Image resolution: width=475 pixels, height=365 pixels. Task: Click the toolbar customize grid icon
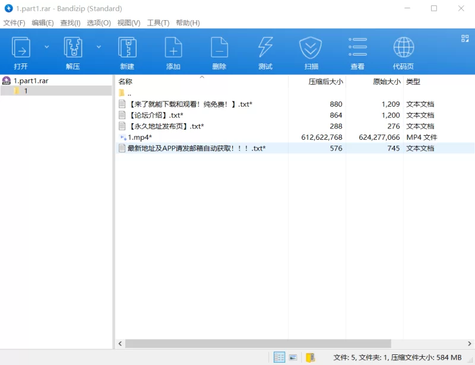465,39
